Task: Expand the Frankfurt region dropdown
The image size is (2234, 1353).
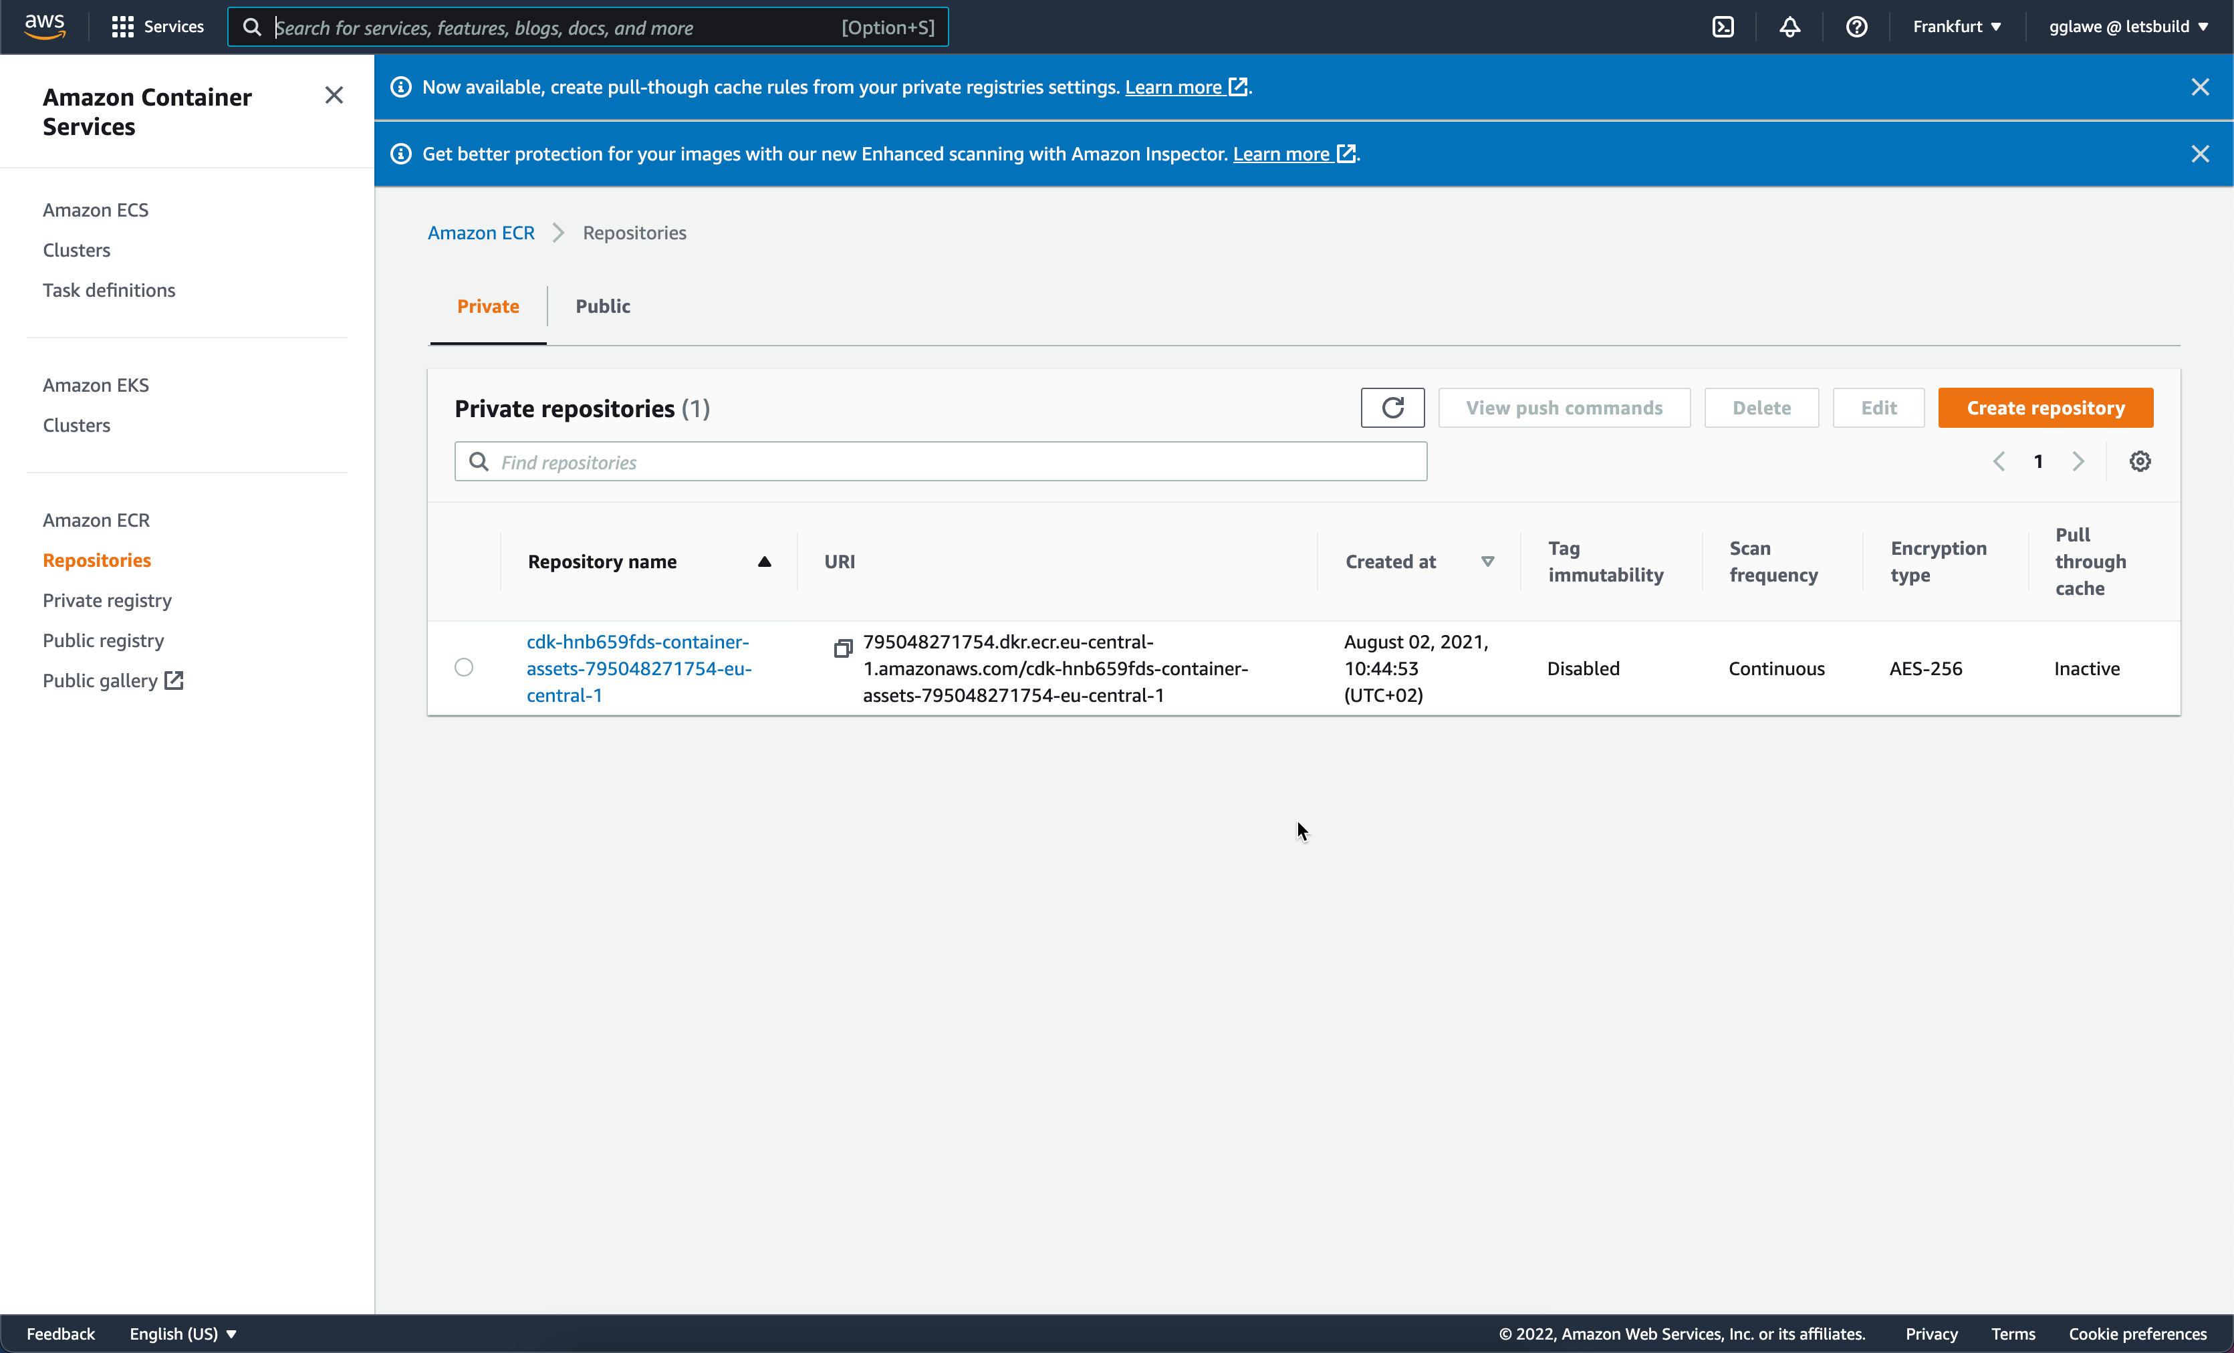Action: [x=1957, y=27]
